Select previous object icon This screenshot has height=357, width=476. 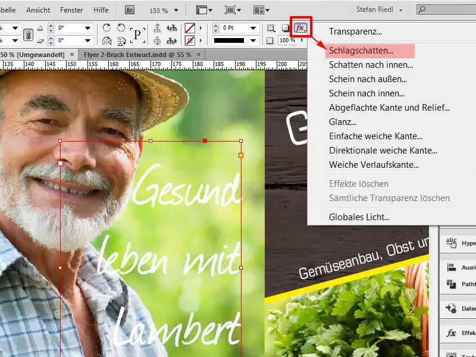point(171,28)
